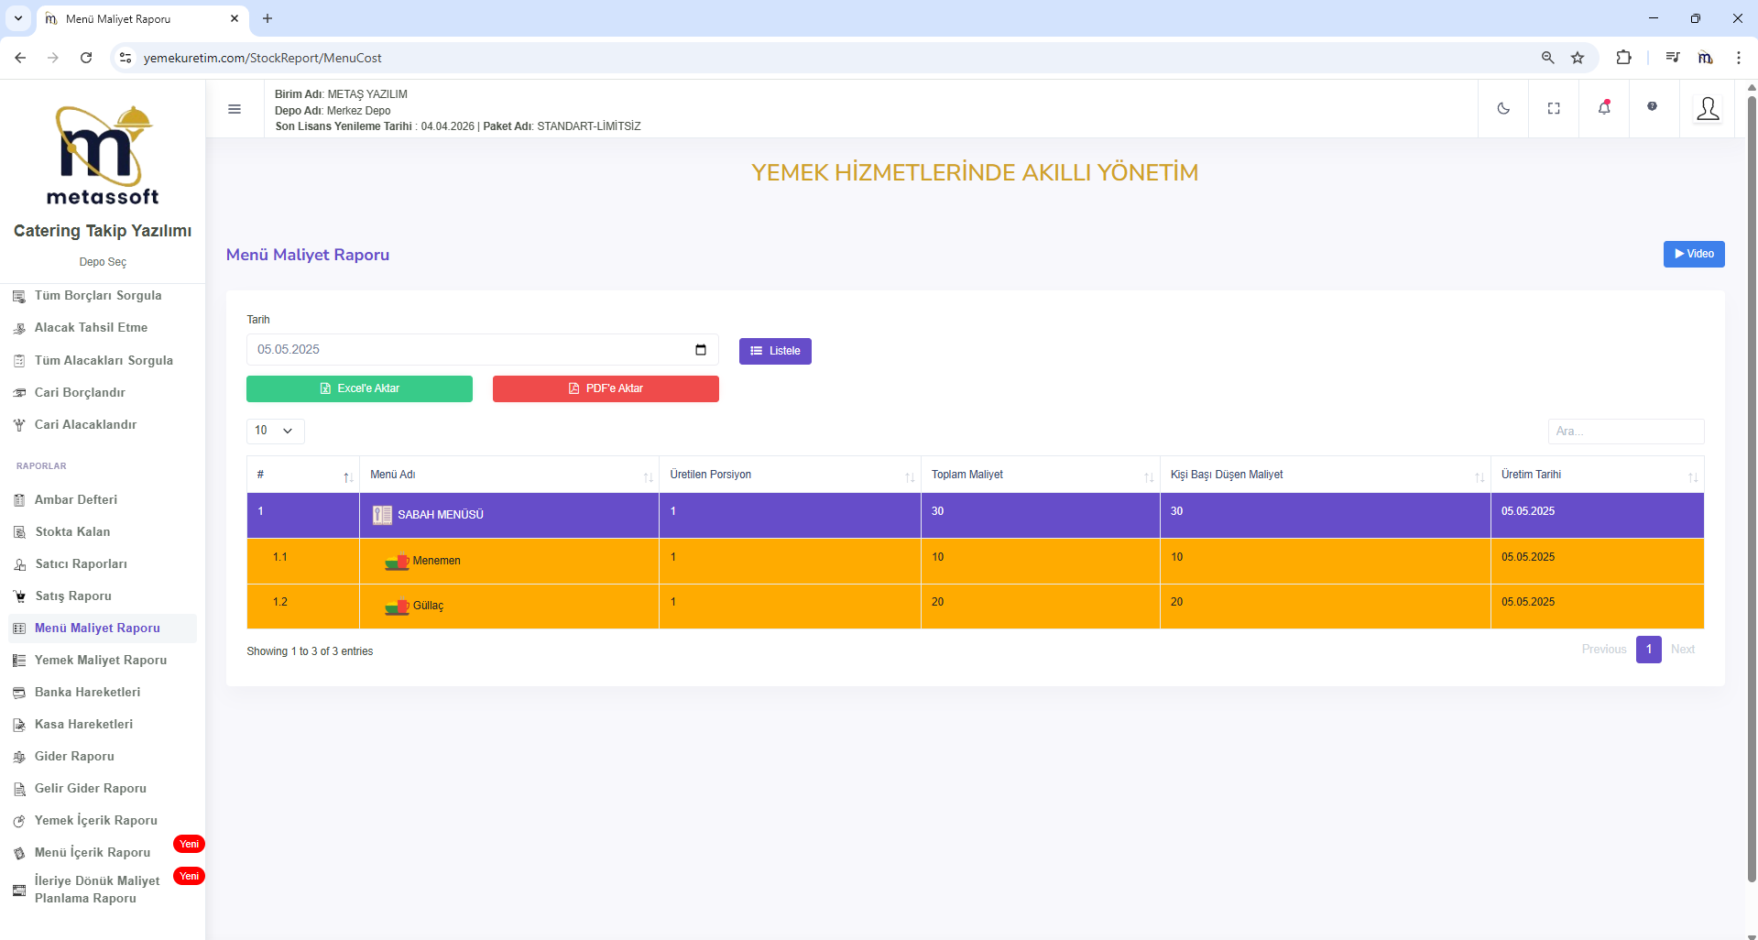Open Yemek Maliyet Raporu menu item
This screenshot has width=1758, height=940.
coord(101,661)
